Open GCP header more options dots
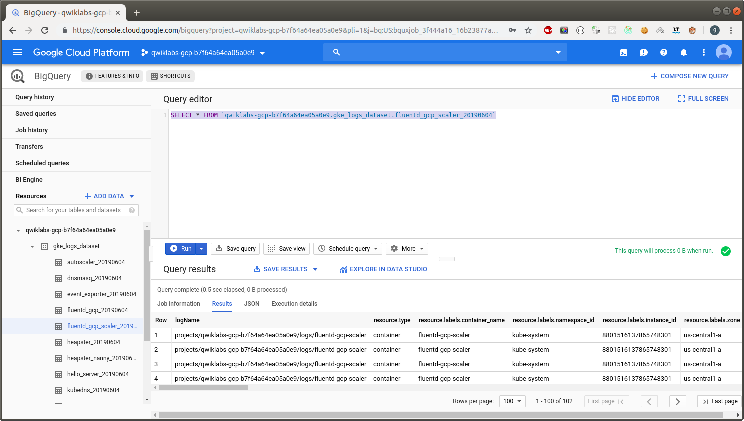This screenshot has width=744, height=421. click(704, 52)
